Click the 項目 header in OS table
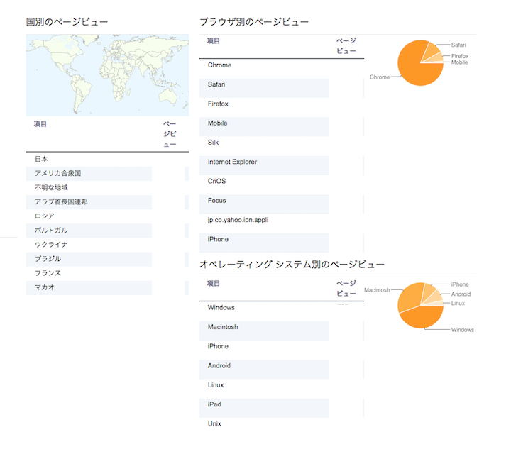Viewport: 511px width, 454px height. pyautogui.click(x=214, y=284)
